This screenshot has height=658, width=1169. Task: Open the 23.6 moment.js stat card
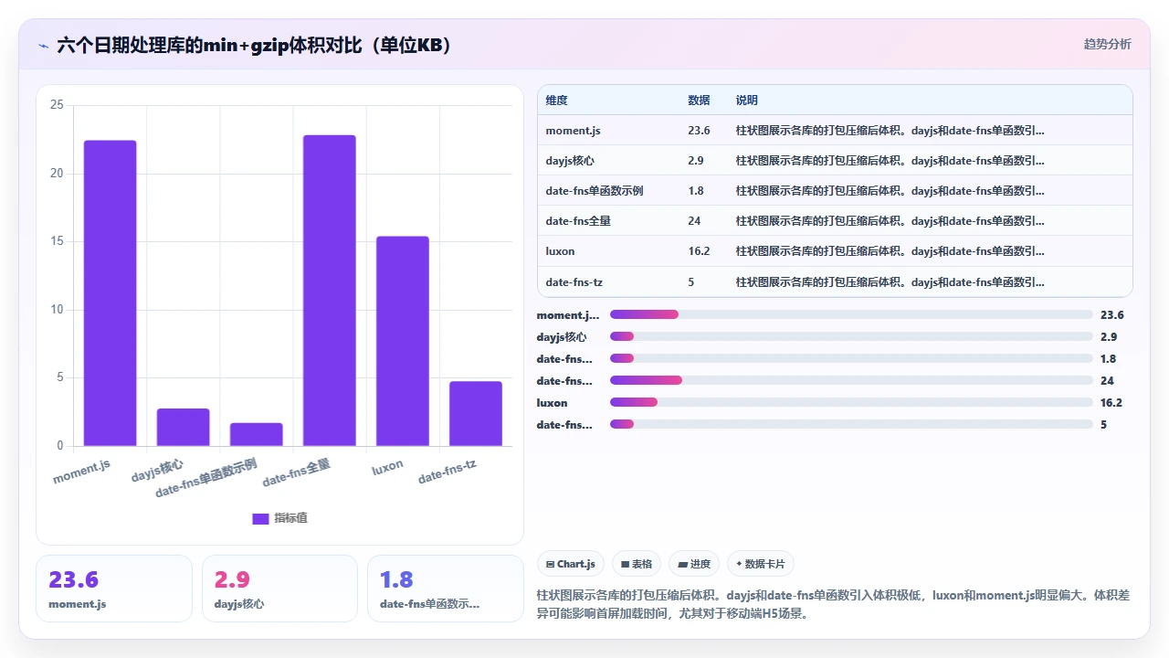(114, 589)
